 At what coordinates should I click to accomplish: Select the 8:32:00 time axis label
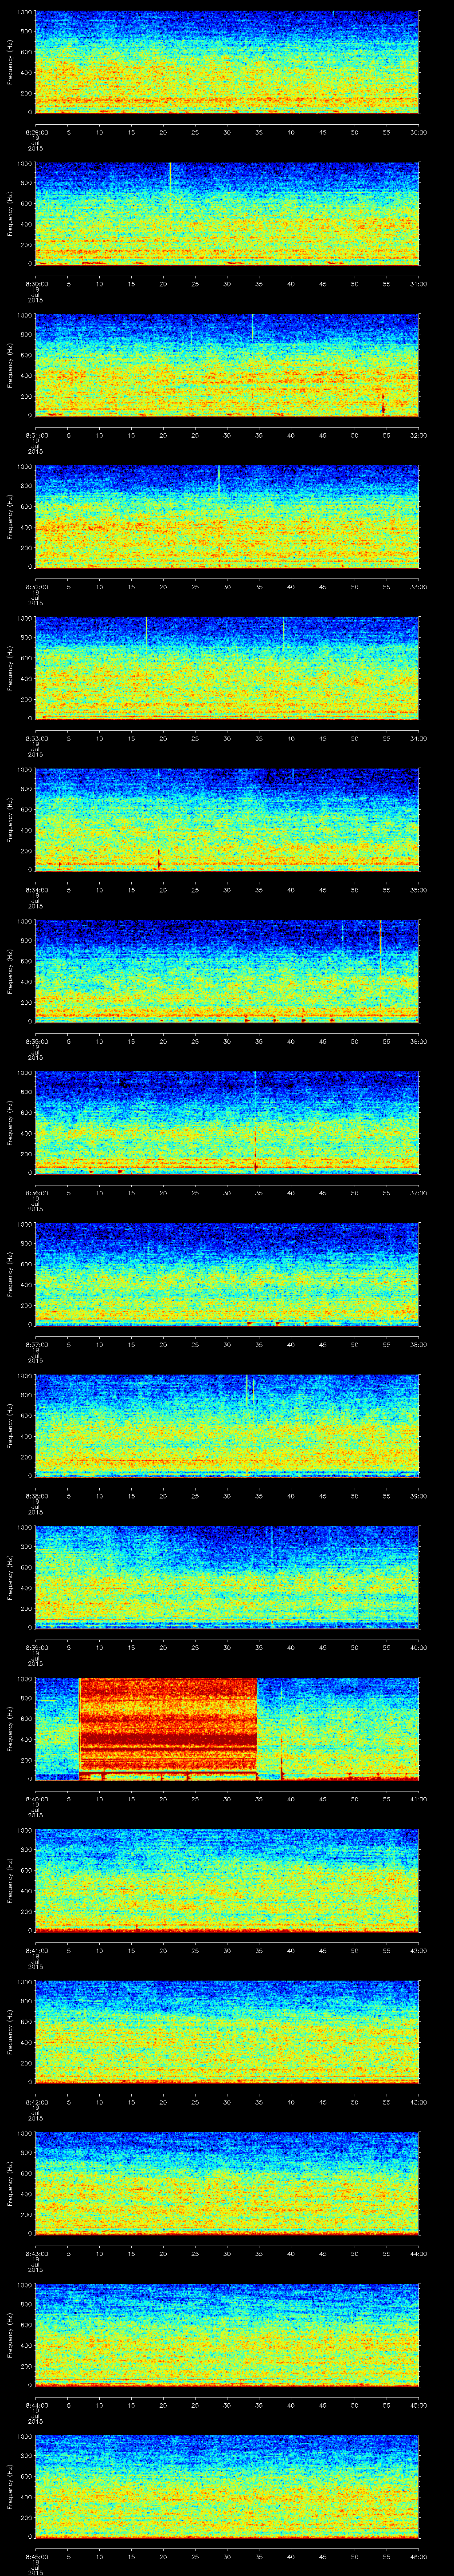tap(36, 586)
